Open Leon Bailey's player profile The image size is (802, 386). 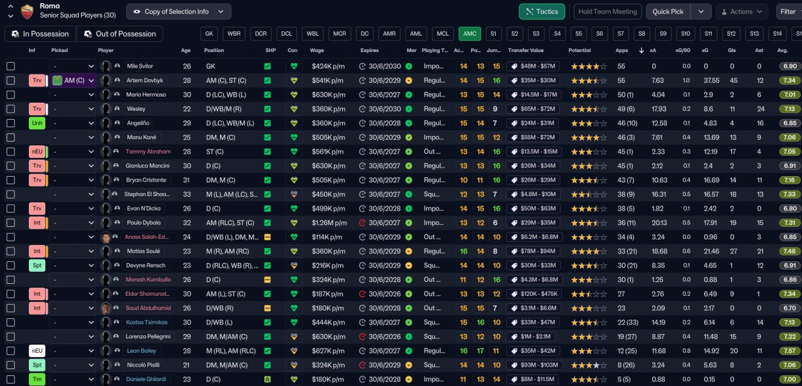click(x=141, y=351)
